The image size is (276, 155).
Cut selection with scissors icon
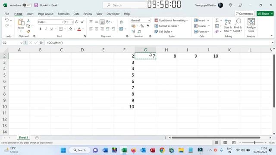tap(28, 21)
